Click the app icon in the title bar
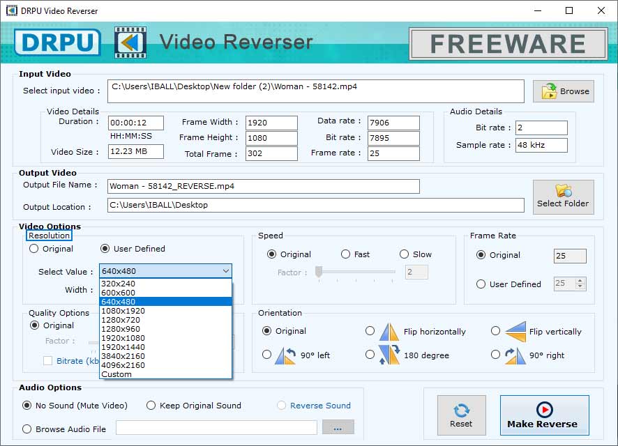Viewport: 618px width, 446px height. click(x=12, y=10)
